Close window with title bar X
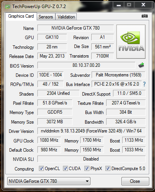 pyautogui.click(x=144, y=5)
